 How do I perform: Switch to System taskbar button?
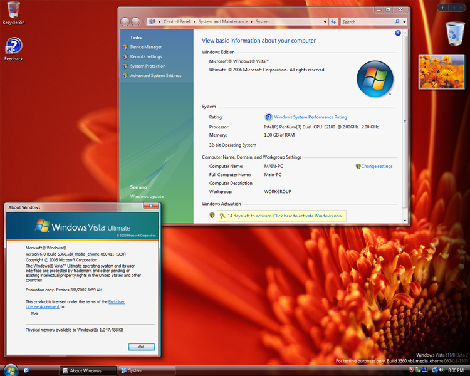coord(147,371)
